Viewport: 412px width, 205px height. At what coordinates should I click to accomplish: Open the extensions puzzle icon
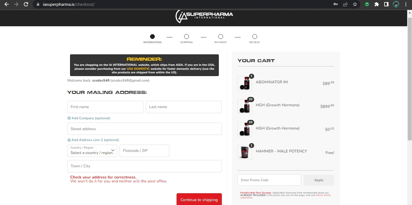pos(377,4)
